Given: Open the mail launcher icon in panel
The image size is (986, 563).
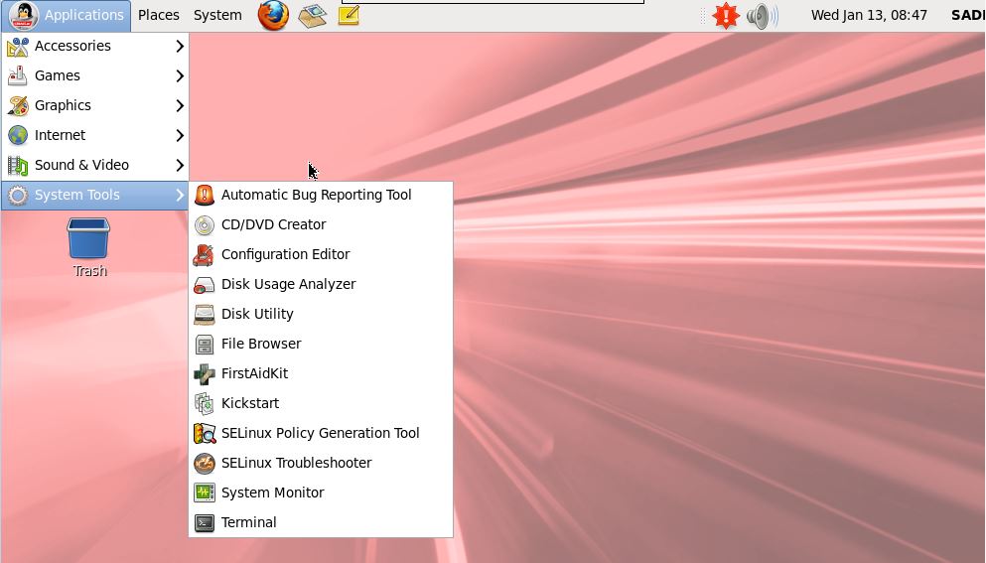Looking at the screenshot, I should coord(312,15).
